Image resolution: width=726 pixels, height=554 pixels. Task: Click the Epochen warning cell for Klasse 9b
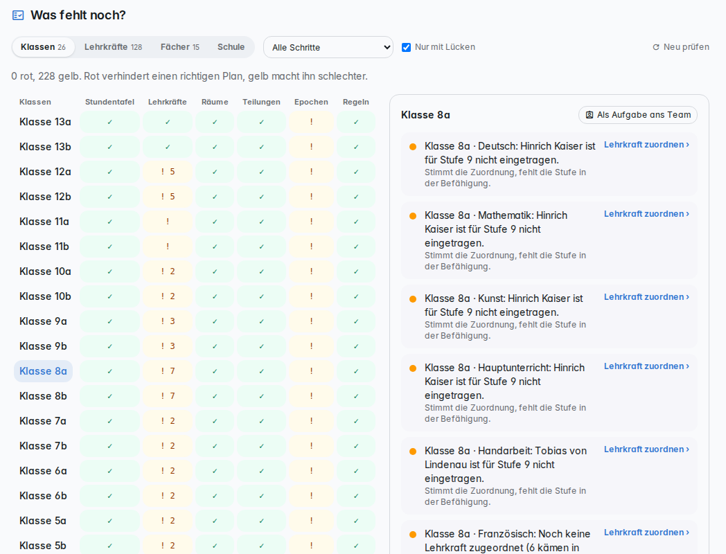pos(311,346)
